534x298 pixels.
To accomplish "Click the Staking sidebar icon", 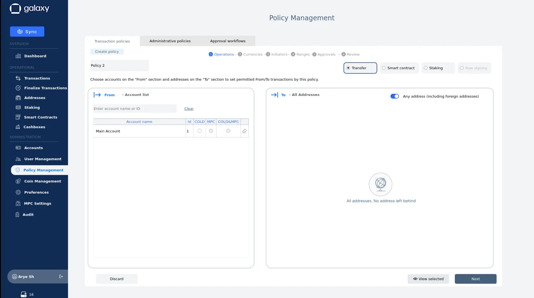I will coord(18,107).
